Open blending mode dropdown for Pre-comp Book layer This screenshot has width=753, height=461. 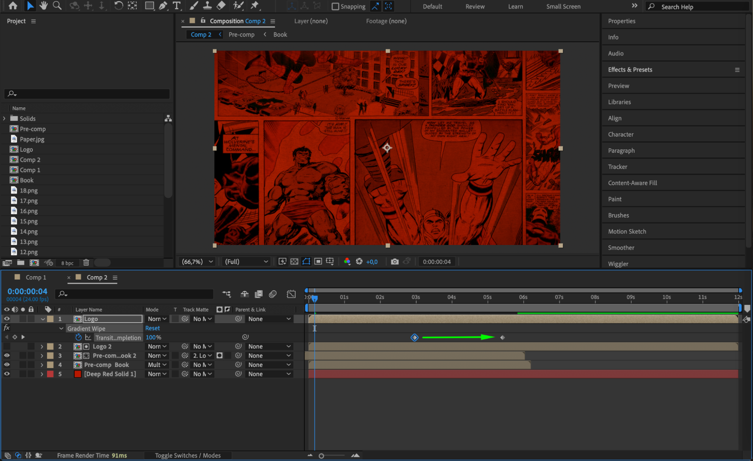coord(157,365)
